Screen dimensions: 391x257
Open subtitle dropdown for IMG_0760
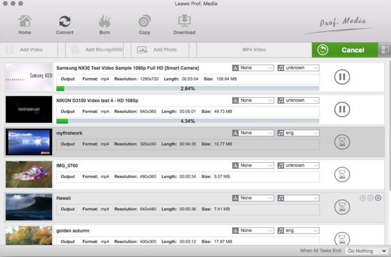253,165
